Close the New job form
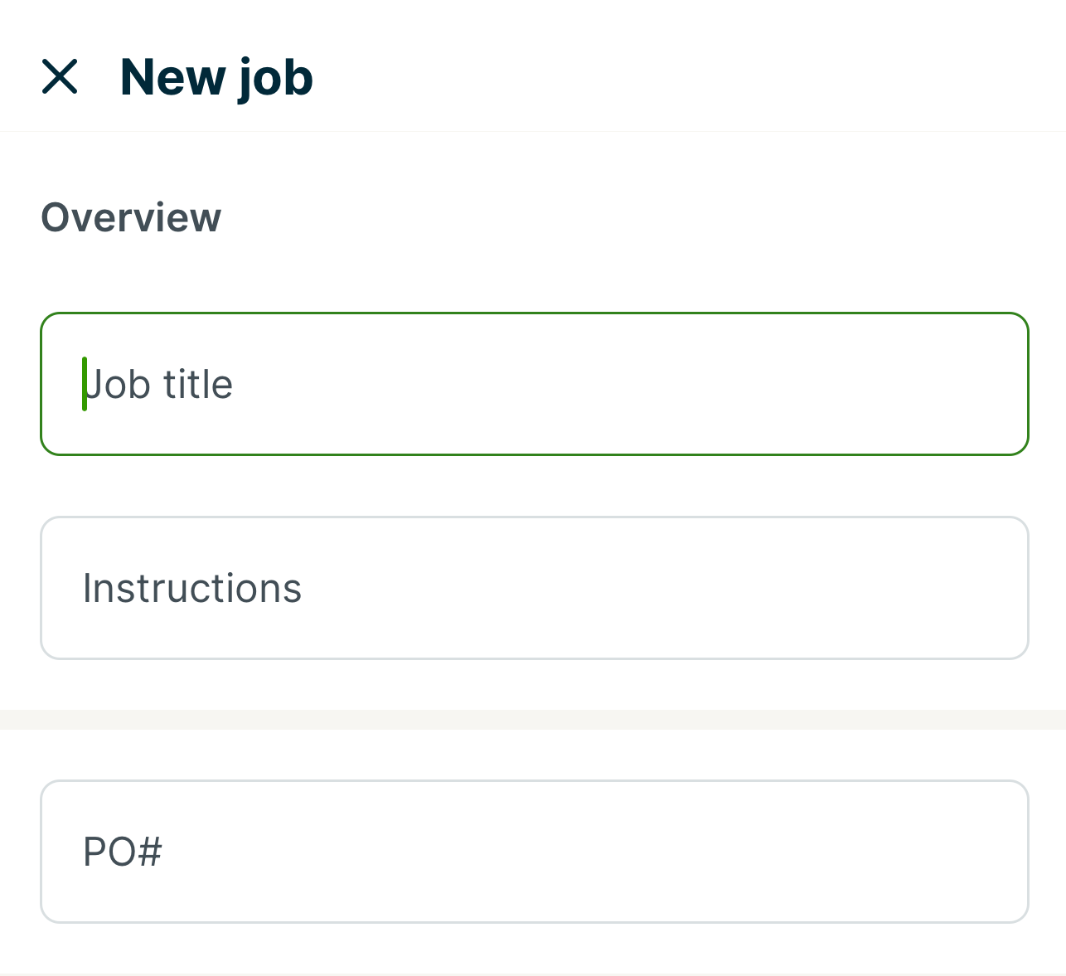The width and height of the screenshot is (1066, 976). tap(60, 77)
